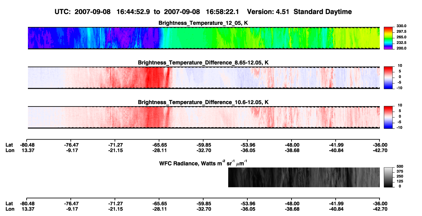Click the WFC Radiance grayscale bar
The width and height of the screenshot is (422, 216).
pyautogui.click(x=389, y=177)
